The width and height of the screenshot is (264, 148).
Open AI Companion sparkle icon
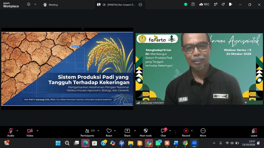click(223, 5)
